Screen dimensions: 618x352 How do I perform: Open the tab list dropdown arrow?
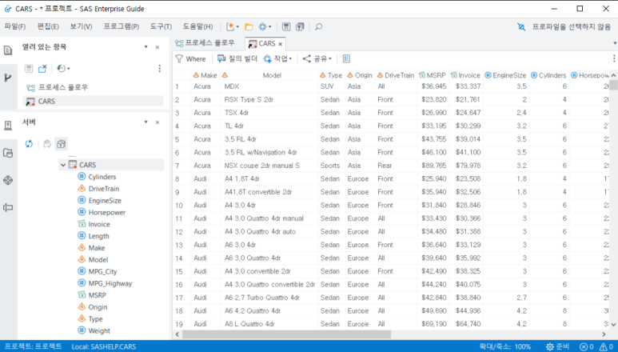click(615, 43)
